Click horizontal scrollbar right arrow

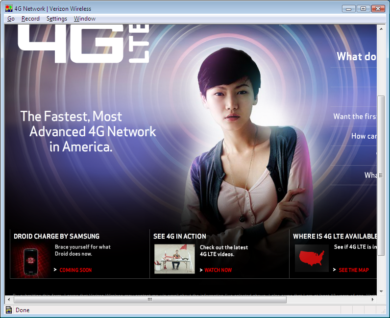[372, 299]
